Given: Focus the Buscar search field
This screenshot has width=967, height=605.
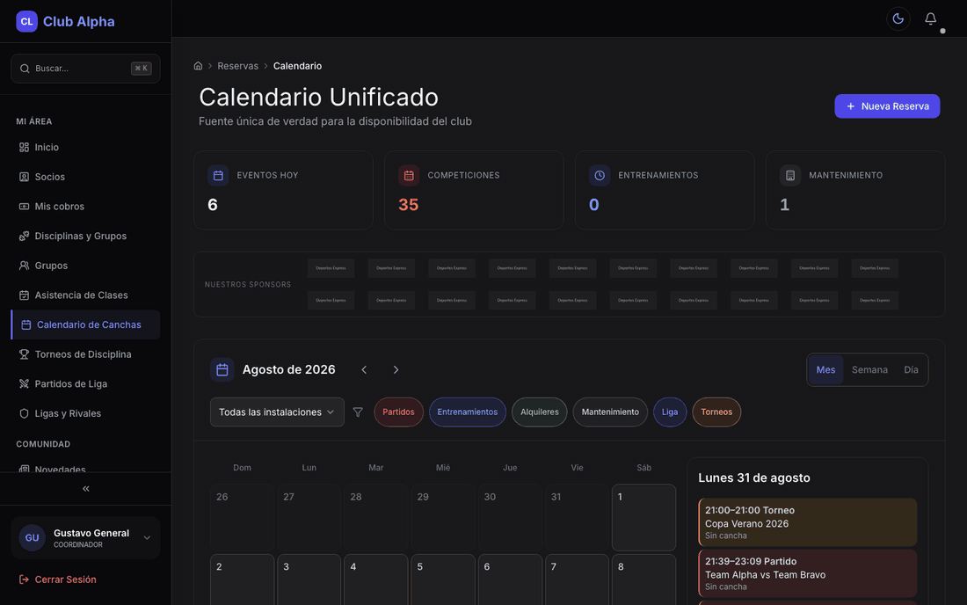Looking at the screenshot, I should click(x=86, y=69).
